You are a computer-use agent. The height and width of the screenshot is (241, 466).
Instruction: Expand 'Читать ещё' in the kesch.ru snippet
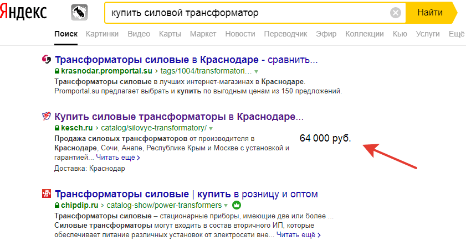coord(119,158)
